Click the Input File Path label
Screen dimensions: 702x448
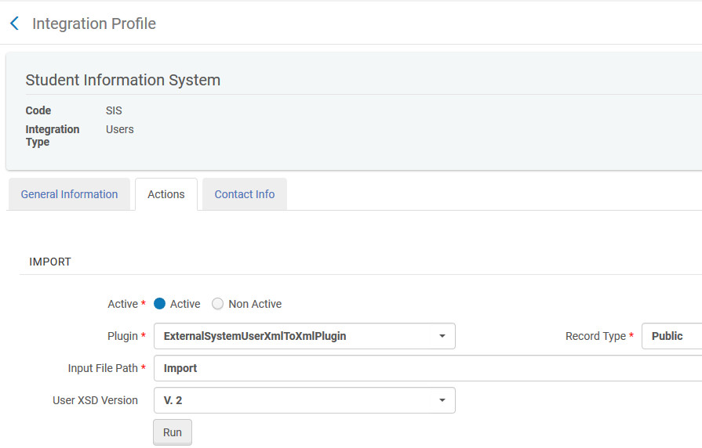click(103, 368)
